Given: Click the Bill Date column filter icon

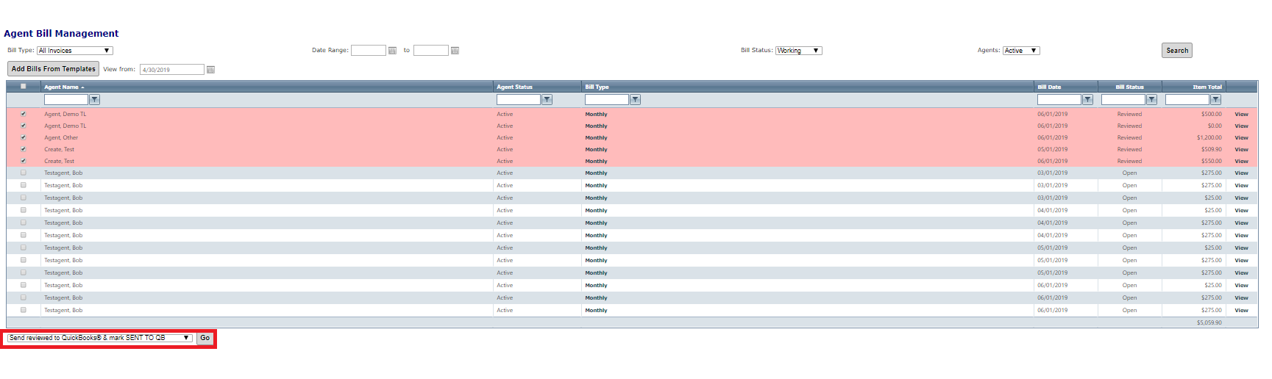Looking at the screenshot, I should click(1087, 100).
